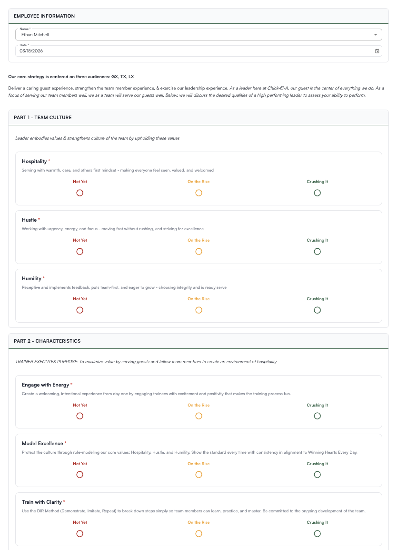Select On the Rise for Engage with Energy

tap(198, 416)
